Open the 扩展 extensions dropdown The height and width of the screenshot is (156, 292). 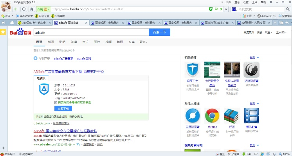(x=249, y=16)
